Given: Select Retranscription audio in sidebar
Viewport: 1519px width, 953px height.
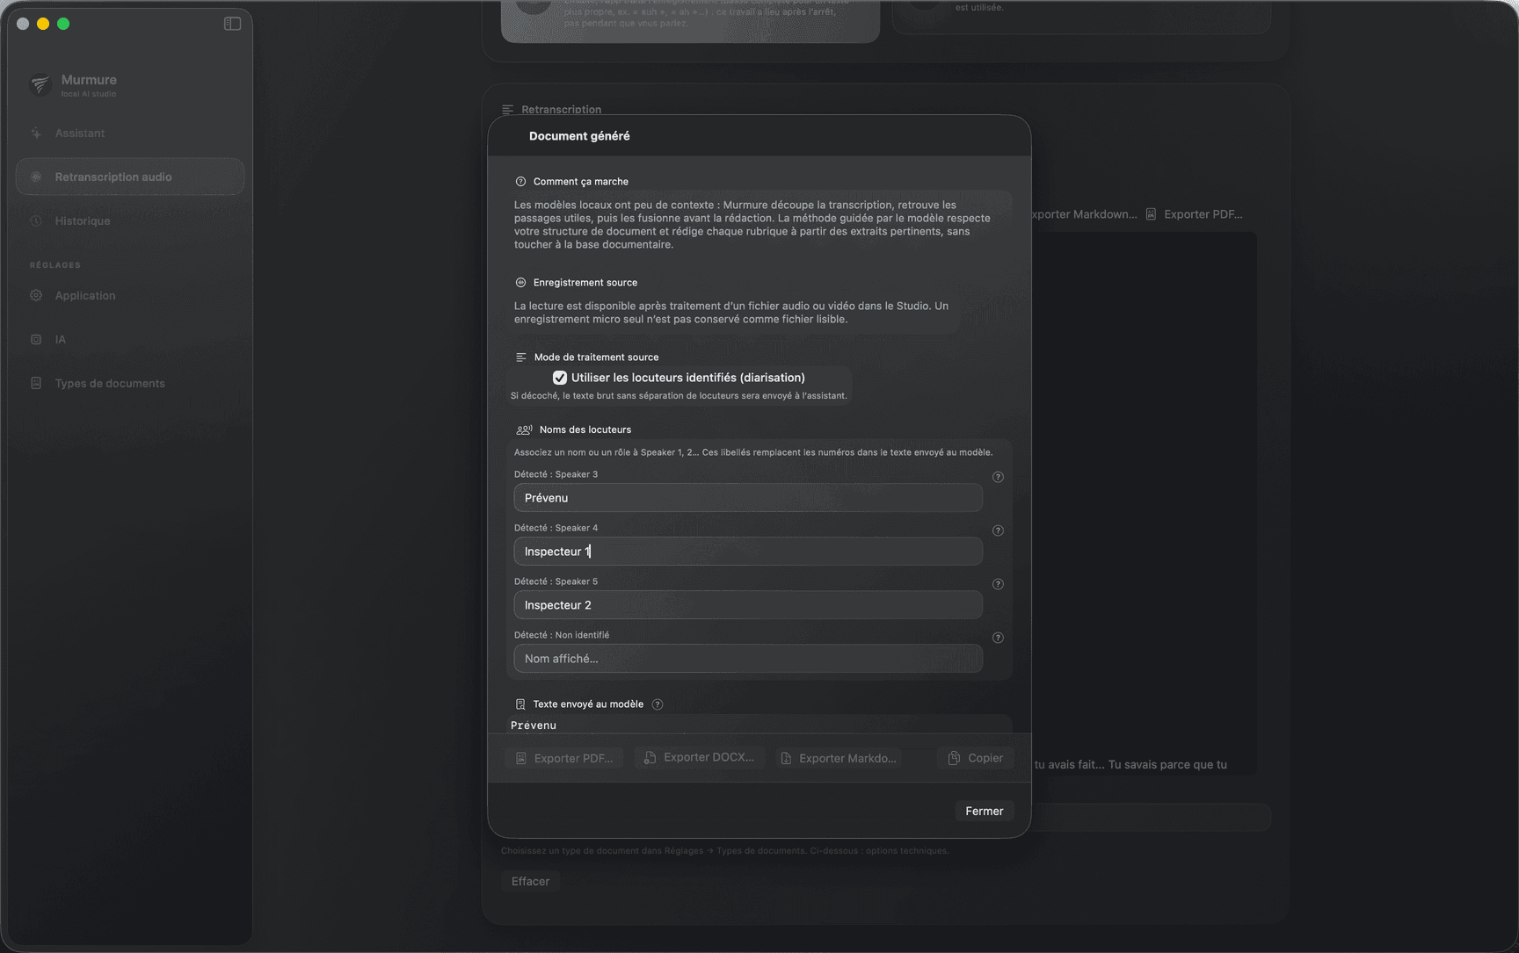Looking at the screenshot, I should click(x=130, y=177).
